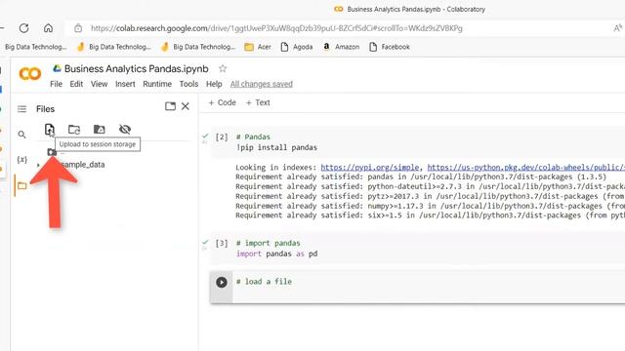The width and height of the screenshot is (625, 351).
Task: Open the Runtime menu
Action: pyautogui.click(x=157, y=84)
